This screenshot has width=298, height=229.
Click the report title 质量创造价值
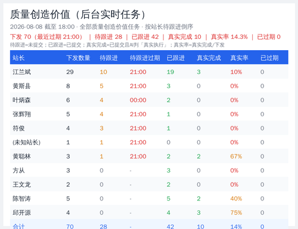tap(40, 14)
